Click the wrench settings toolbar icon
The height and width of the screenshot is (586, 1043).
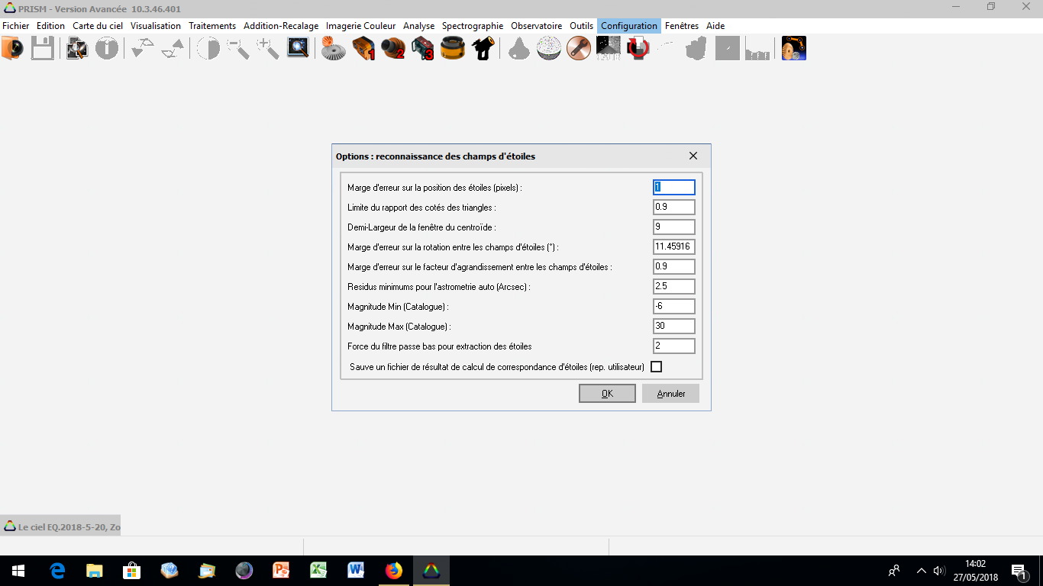point(579,49)
